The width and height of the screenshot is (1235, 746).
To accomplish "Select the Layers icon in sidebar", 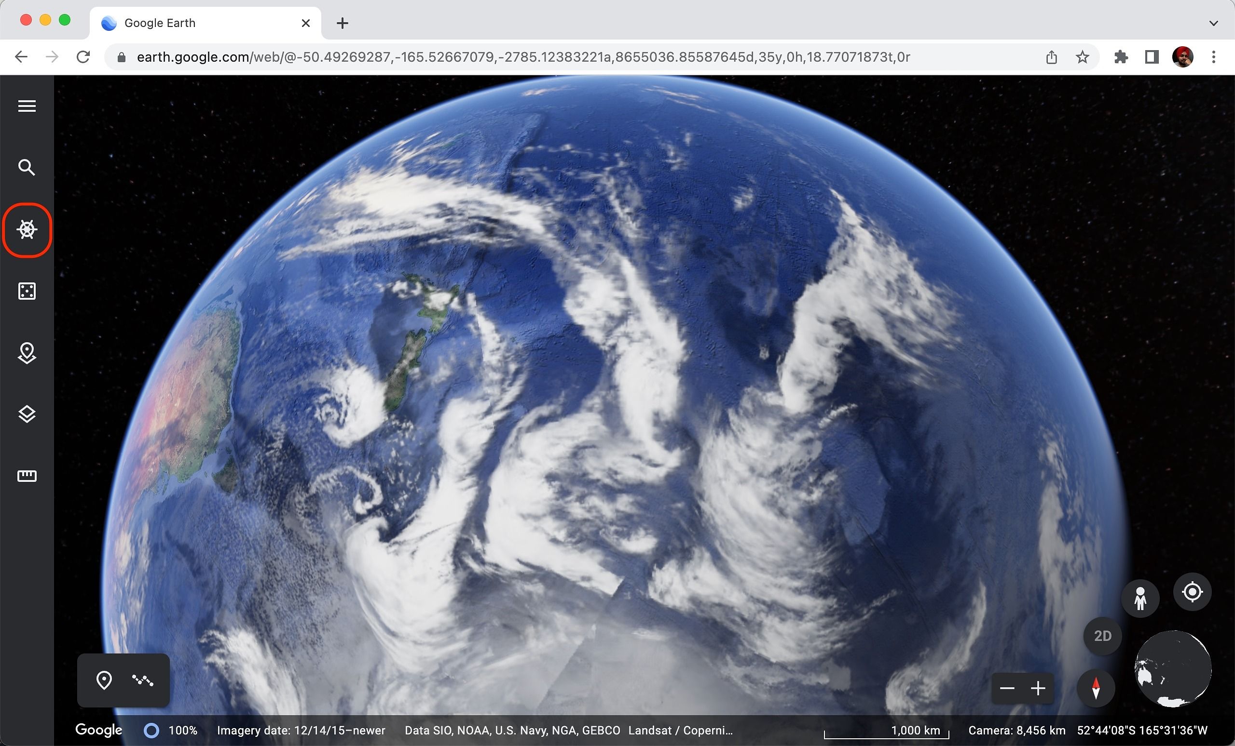I will point(26,414).
